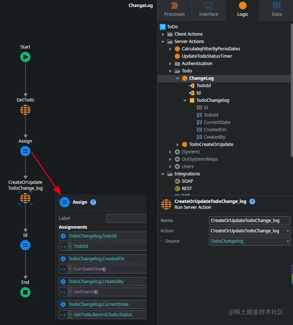Click the TodoChangelog.CreatedOn assignment variable
The image size is (293, 325).
click(x=103, y=259)
